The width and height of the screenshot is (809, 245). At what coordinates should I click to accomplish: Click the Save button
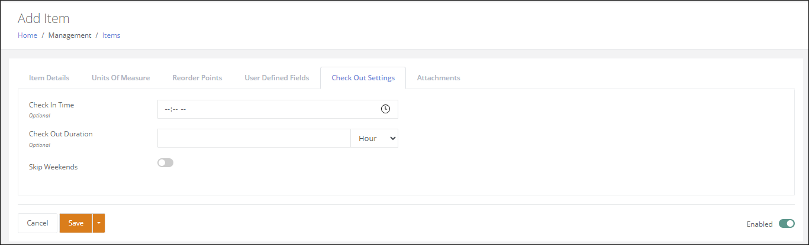76,223
